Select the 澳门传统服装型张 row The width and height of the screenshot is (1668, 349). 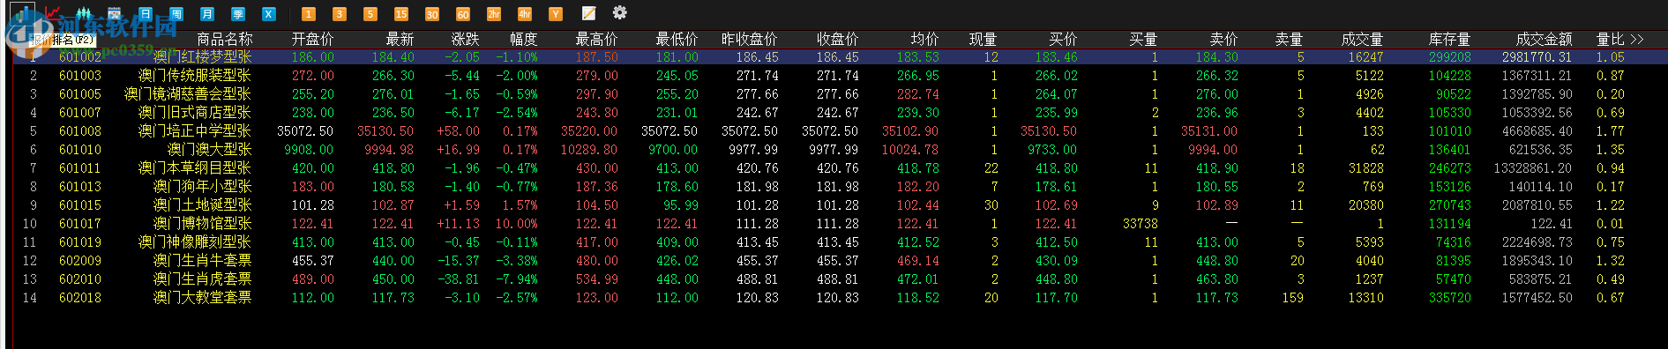tap(841, 76)
